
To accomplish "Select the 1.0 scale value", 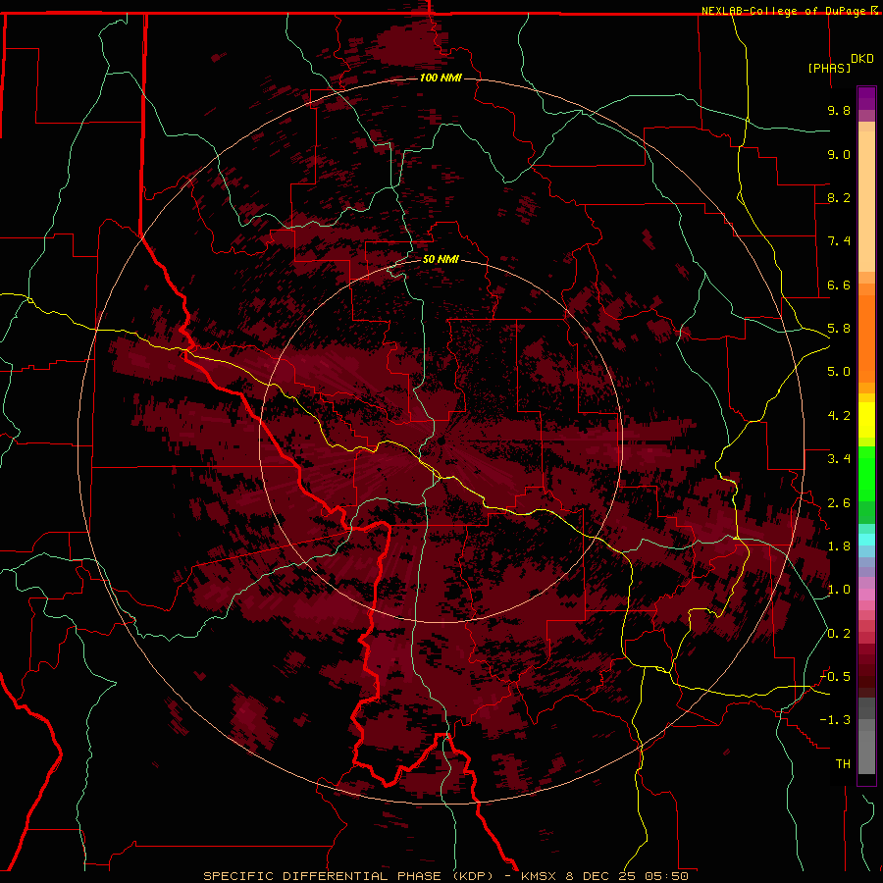I will pyautogui.click(x=839, y=590).
